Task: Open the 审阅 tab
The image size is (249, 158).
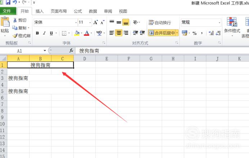Action: 108,11
